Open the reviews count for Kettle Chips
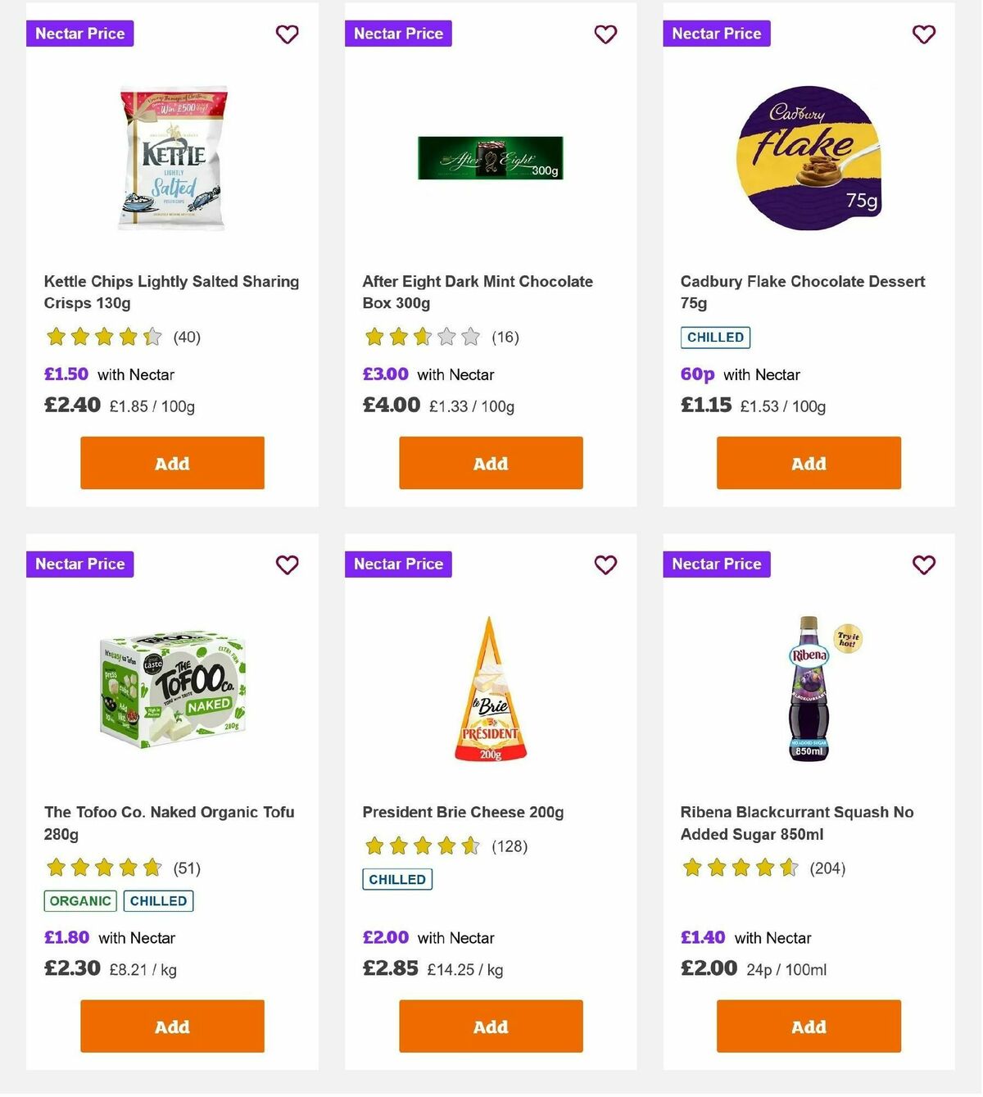The height and width of the screenshot is (1097, 983). pyautogui.click(x=186, y=337)
